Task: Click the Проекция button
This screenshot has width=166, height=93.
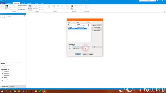Action: (97, 47)
